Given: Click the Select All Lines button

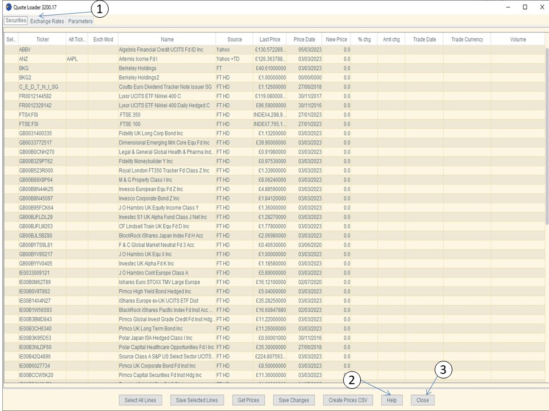Looking at the screenshot, I should tap(140, 400).
